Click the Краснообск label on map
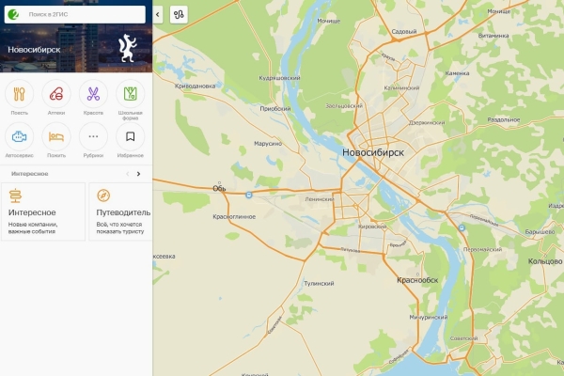564x376 pixels. tap(417, 280)
